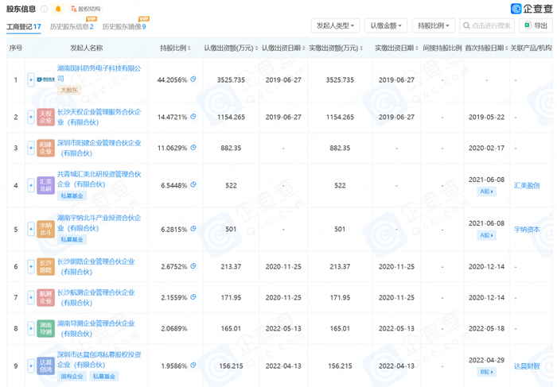The height and width of the screenshot is (387, 557).
Task: Expand row for 深圳市阳建企业管理合伙企业
Action: pos(31,148)
